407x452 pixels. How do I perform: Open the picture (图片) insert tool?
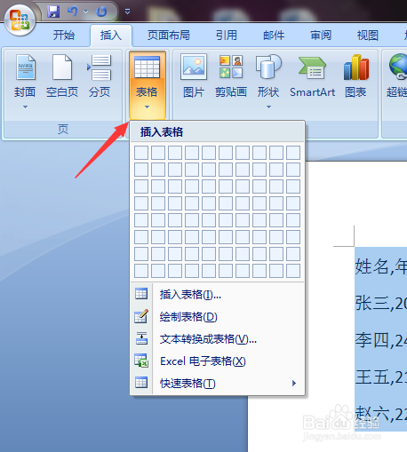click(194, 76)
